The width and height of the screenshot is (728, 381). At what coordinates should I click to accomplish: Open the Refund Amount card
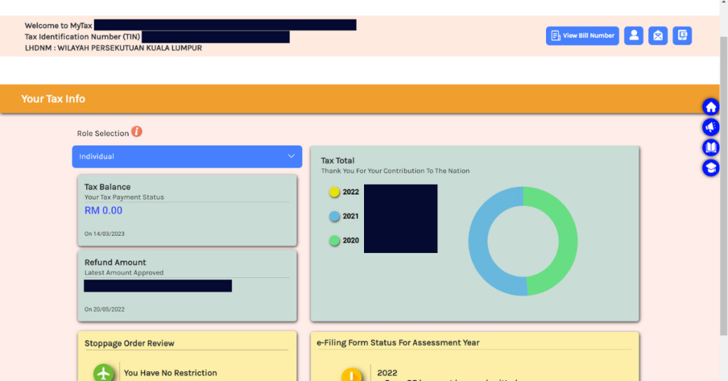point(186,285)
